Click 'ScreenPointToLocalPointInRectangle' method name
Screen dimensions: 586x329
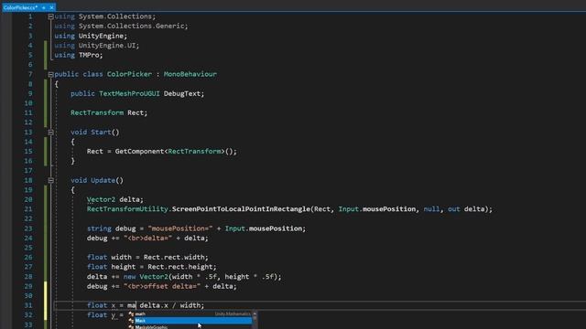click(241, 209)
